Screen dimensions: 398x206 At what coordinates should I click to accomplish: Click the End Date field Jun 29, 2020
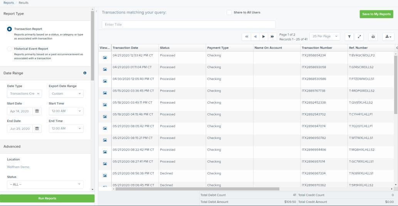[x=20, y=129]
